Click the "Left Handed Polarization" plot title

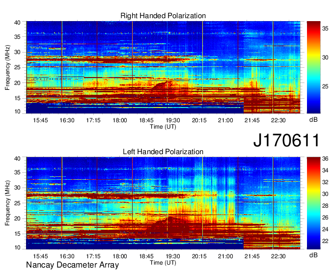point(163,152)
